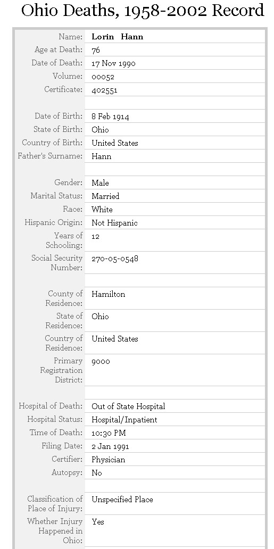Select the Primary Registration District 9000

(101, 361)
